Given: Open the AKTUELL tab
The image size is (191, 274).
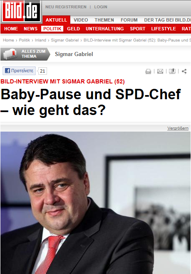Looking at the screenshot, I should click(x=56, y=20).
